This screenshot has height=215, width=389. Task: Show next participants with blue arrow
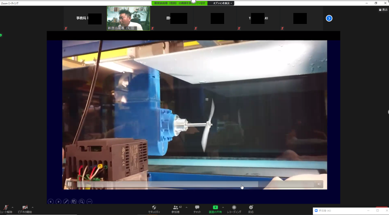[x=329, y=18]
